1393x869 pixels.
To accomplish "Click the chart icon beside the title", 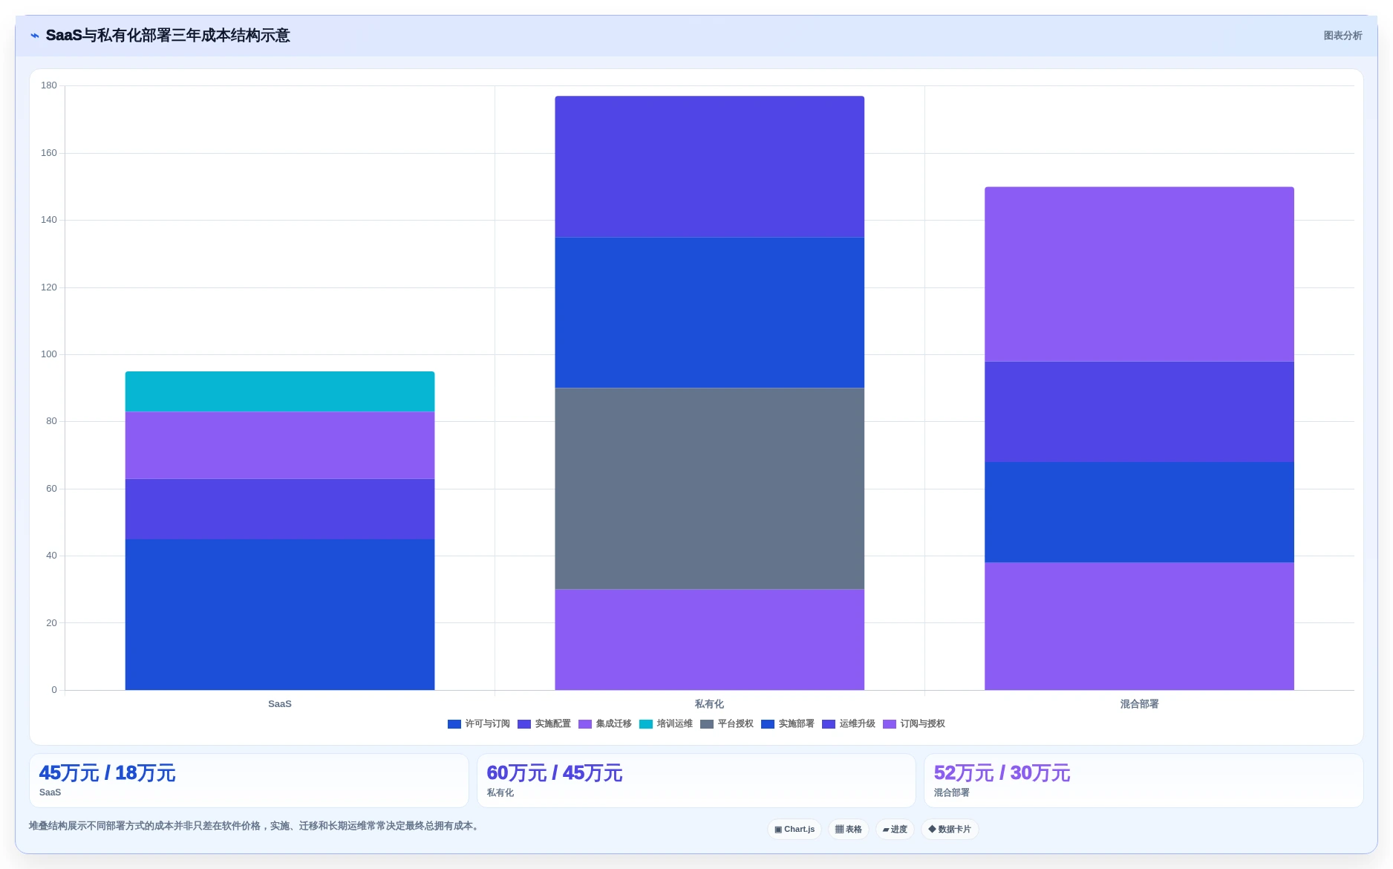I will (x=34, y=36).
